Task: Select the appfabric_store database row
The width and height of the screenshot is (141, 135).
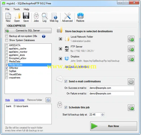Action: pyautogui.click(x=28, y=55)
